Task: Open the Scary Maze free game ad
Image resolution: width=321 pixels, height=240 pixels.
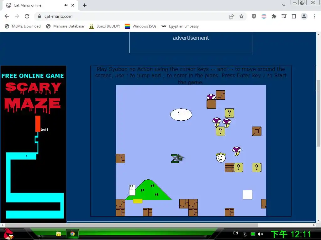Action: (x=33, y=144)
